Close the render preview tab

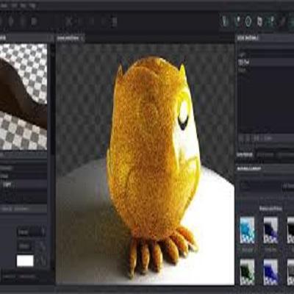pos(82,38)
